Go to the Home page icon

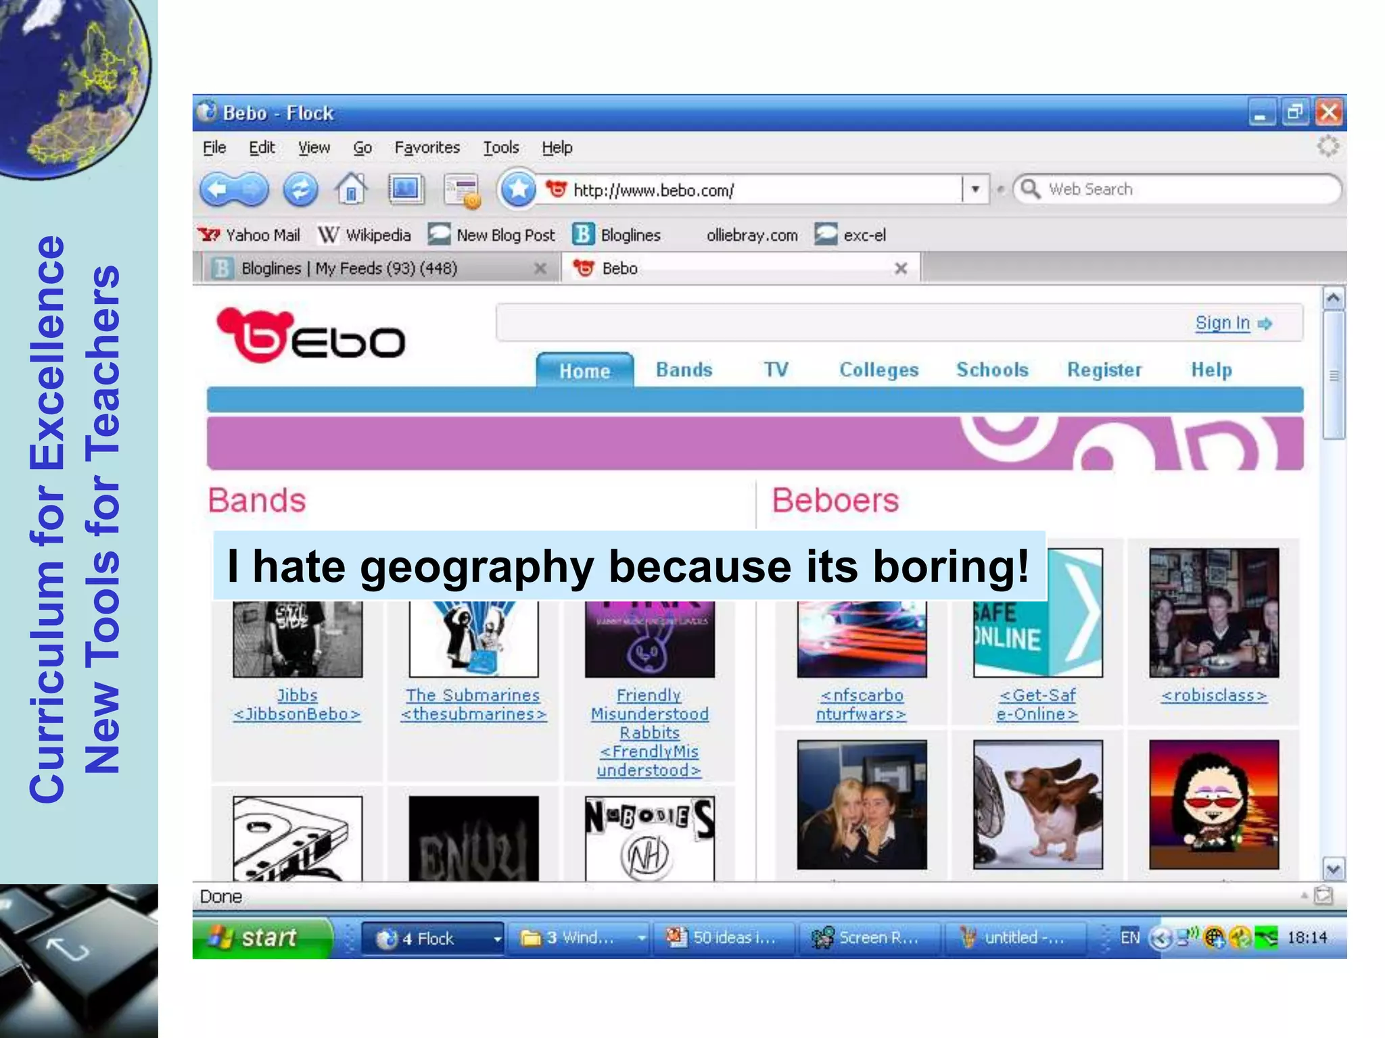click(x=351, y=189)
